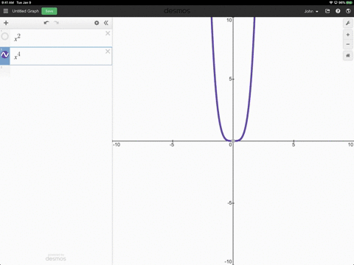
Task: Delete the x² expression
Action: (108, 33)
